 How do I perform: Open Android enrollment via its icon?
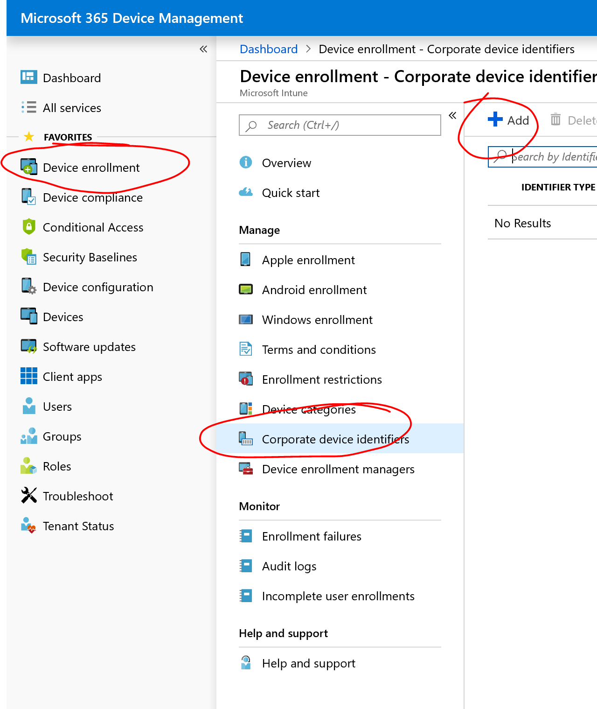coord(246,289)
